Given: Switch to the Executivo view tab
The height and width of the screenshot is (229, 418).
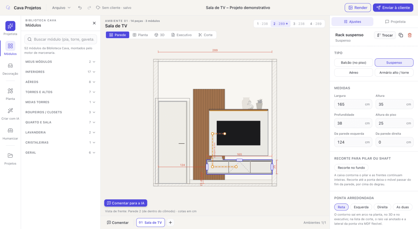Looking at the screenshot, I should tap(182, 35).
